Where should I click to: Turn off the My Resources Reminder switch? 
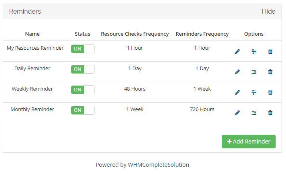83,49
